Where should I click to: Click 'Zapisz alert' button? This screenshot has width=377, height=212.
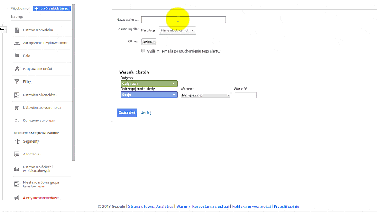pyautogui.click(x=127, y=112)
